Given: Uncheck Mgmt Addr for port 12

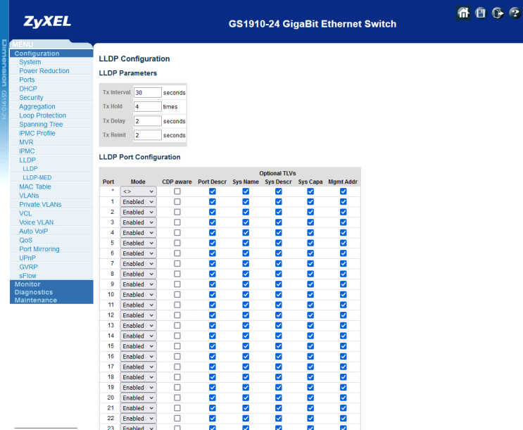Looking at the screenshot, I should click(343, 315).
